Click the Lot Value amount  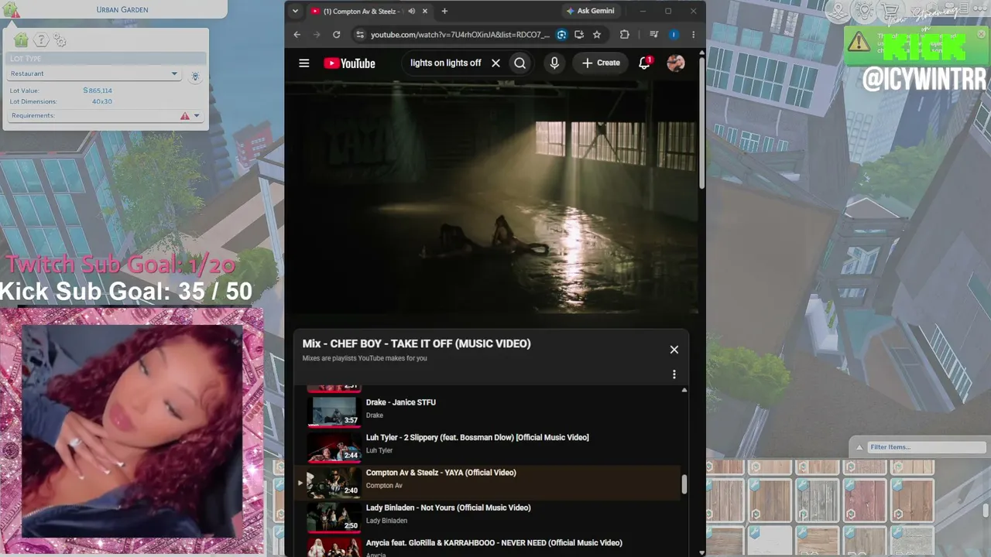pyautogui.click(x=98, y=91)
